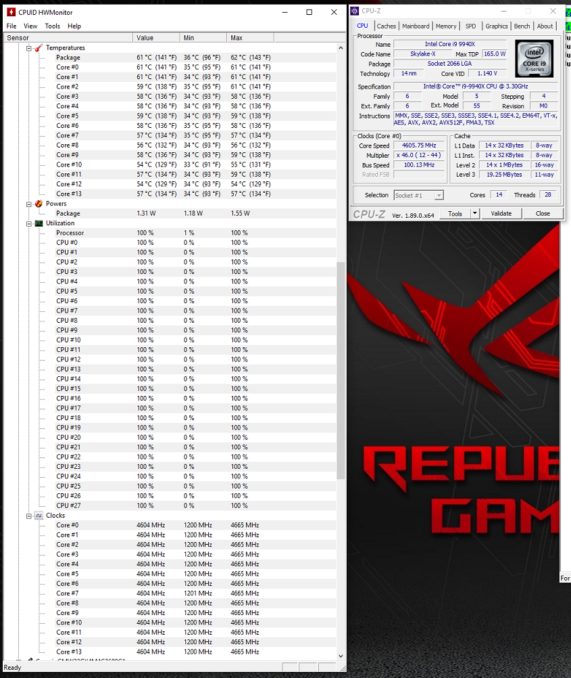Click the Skylake-X code name field

coord(423,54)
